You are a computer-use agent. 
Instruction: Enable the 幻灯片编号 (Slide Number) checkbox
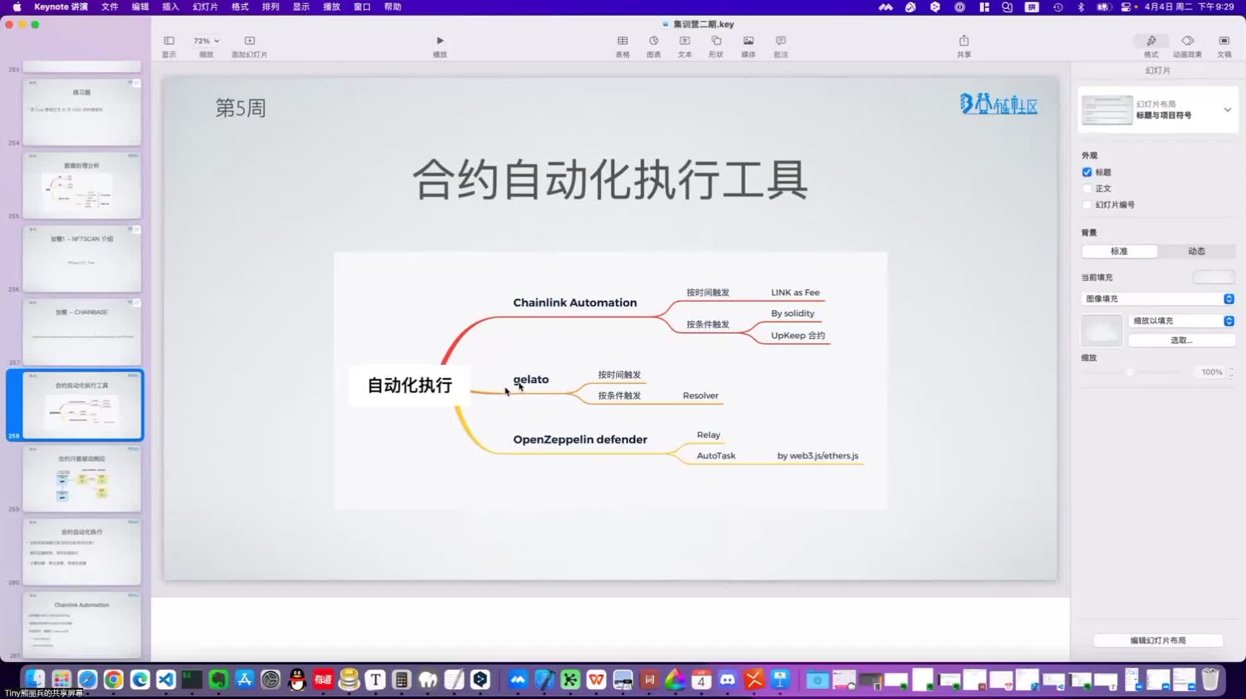1087,205
